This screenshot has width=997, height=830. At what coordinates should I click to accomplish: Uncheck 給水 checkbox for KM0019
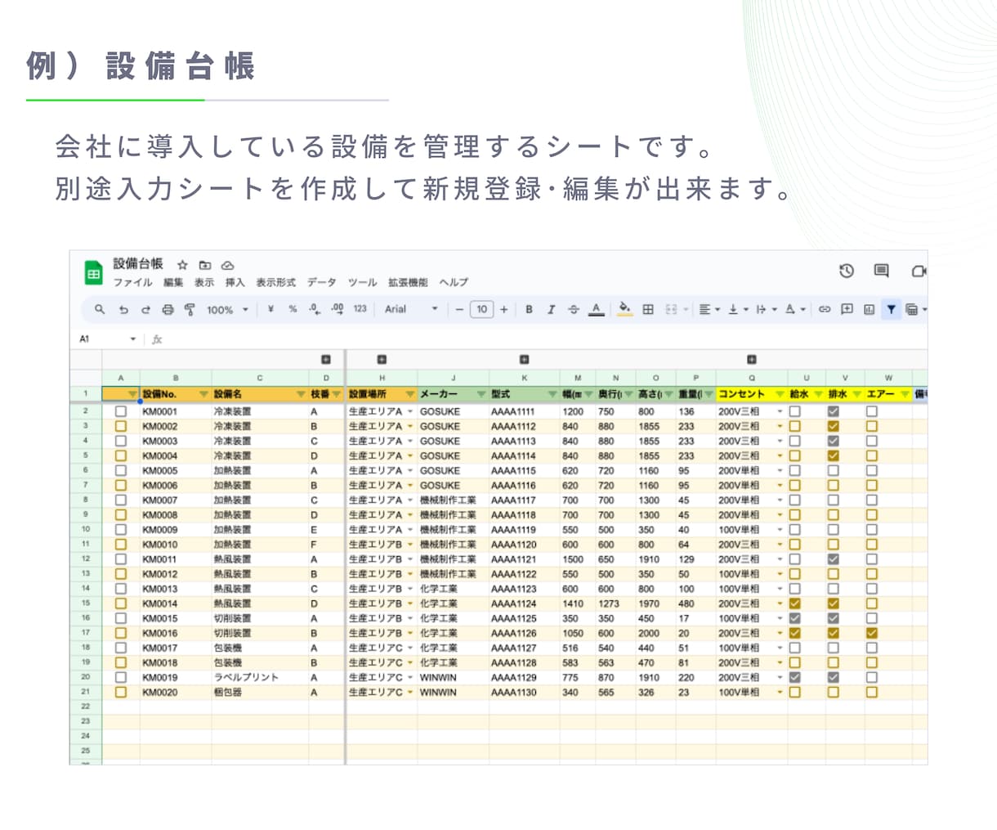click(794, 677)
